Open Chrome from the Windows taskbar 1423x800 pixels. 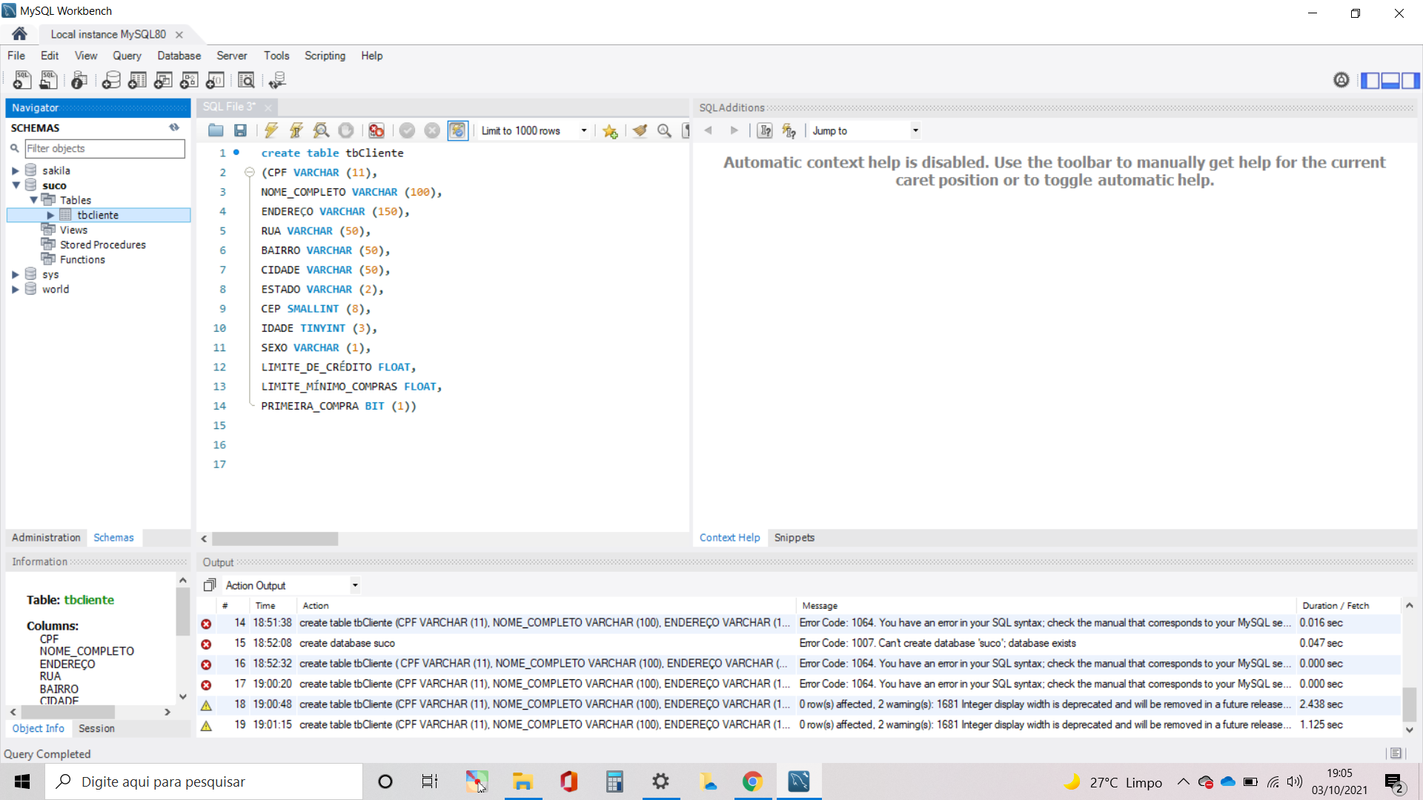pos(752,781)
